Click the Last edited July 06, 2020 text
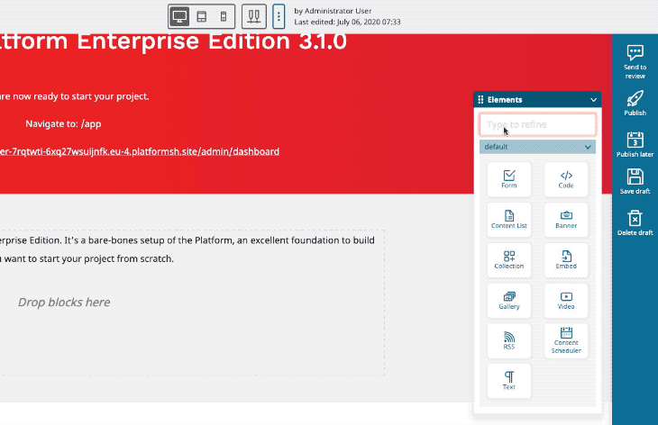658x425 pixels. [x=347, y=22]
